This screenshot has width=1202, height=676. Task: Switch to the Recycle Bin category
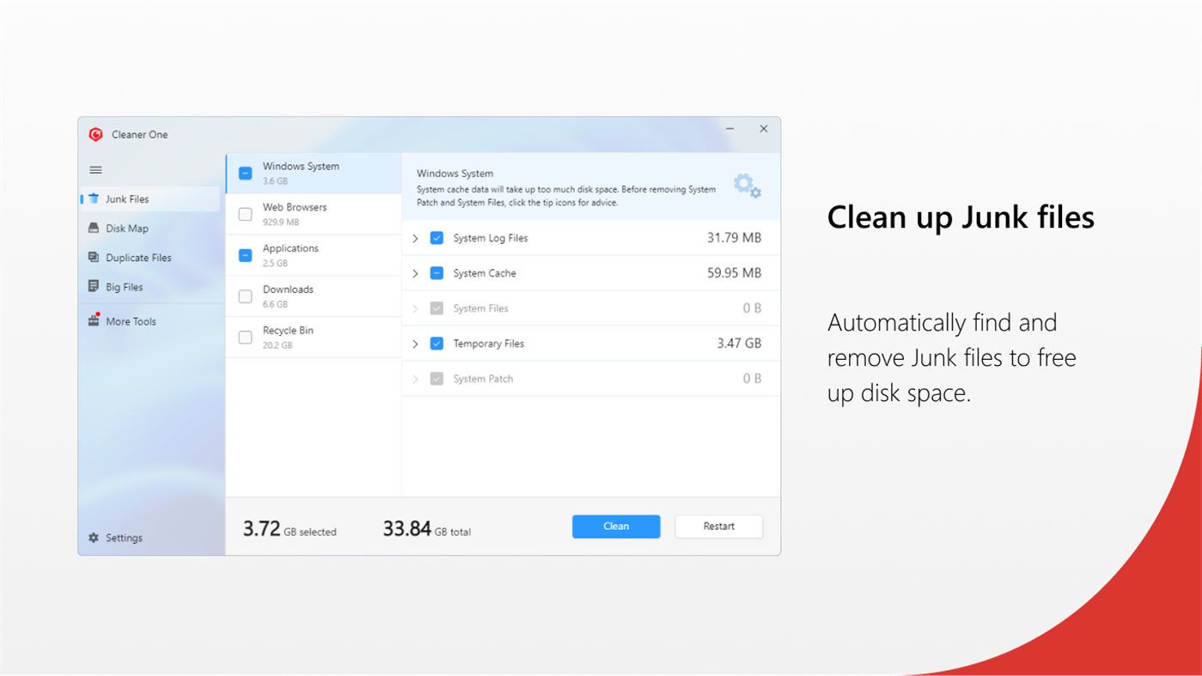(x=302, y=337)
